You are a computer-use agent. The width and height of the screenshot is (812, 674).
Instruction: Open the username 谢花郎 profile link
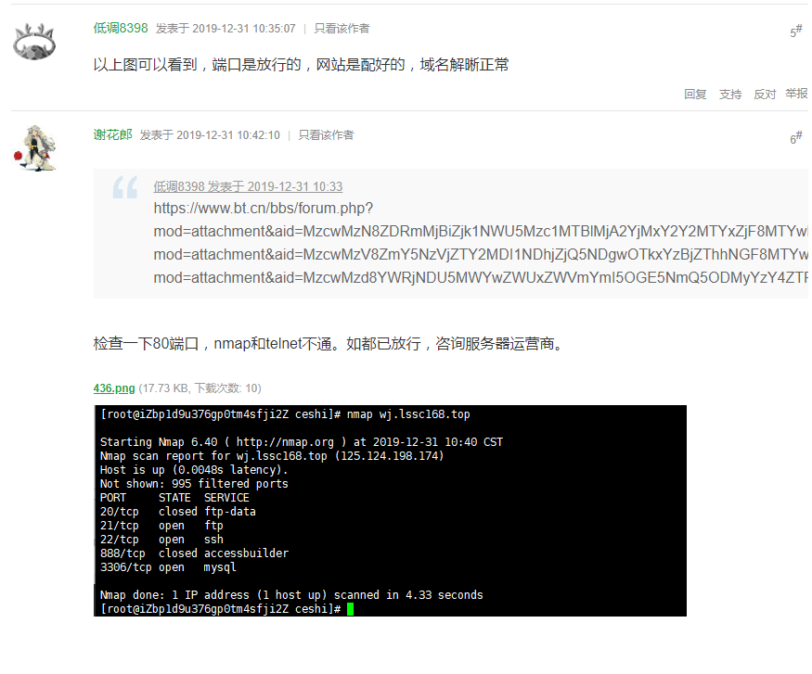click(113, 134)
